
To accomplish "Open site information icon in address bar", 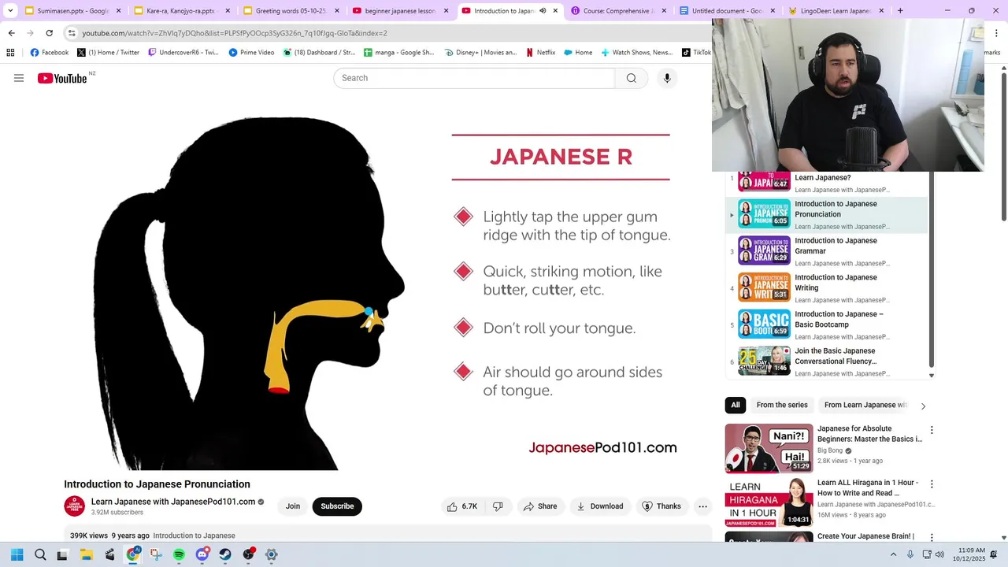I will [x=72, y=33].
